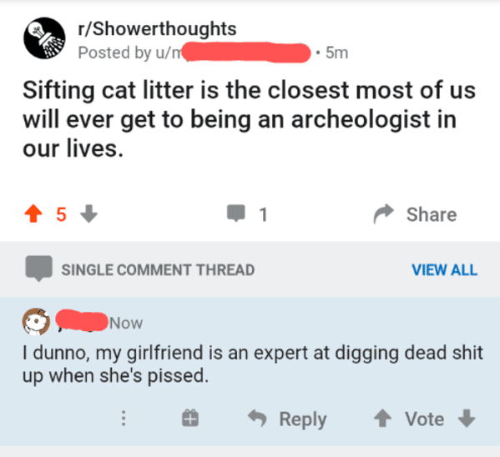The width and height of the screenshot is (500, 457).
Task: Give an award with gift icon
Action: click(190, 418)
